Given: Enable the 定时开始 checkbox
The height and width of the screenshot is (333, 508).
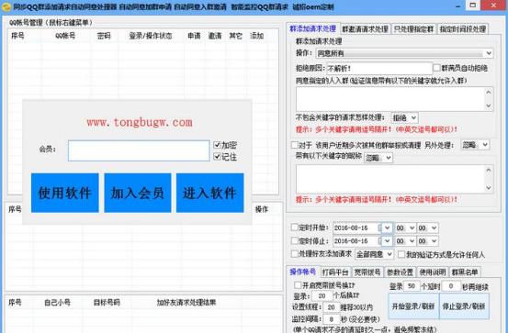Looking at the screenshot, I should coord(295,228).
